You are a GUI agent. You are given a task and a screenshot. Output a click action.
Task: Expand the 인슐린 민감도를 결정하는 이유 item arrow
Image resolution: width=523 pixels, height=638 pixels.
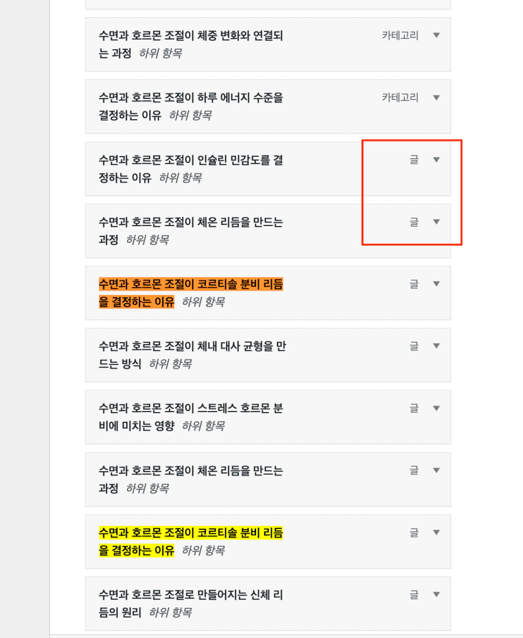(436, 160)
